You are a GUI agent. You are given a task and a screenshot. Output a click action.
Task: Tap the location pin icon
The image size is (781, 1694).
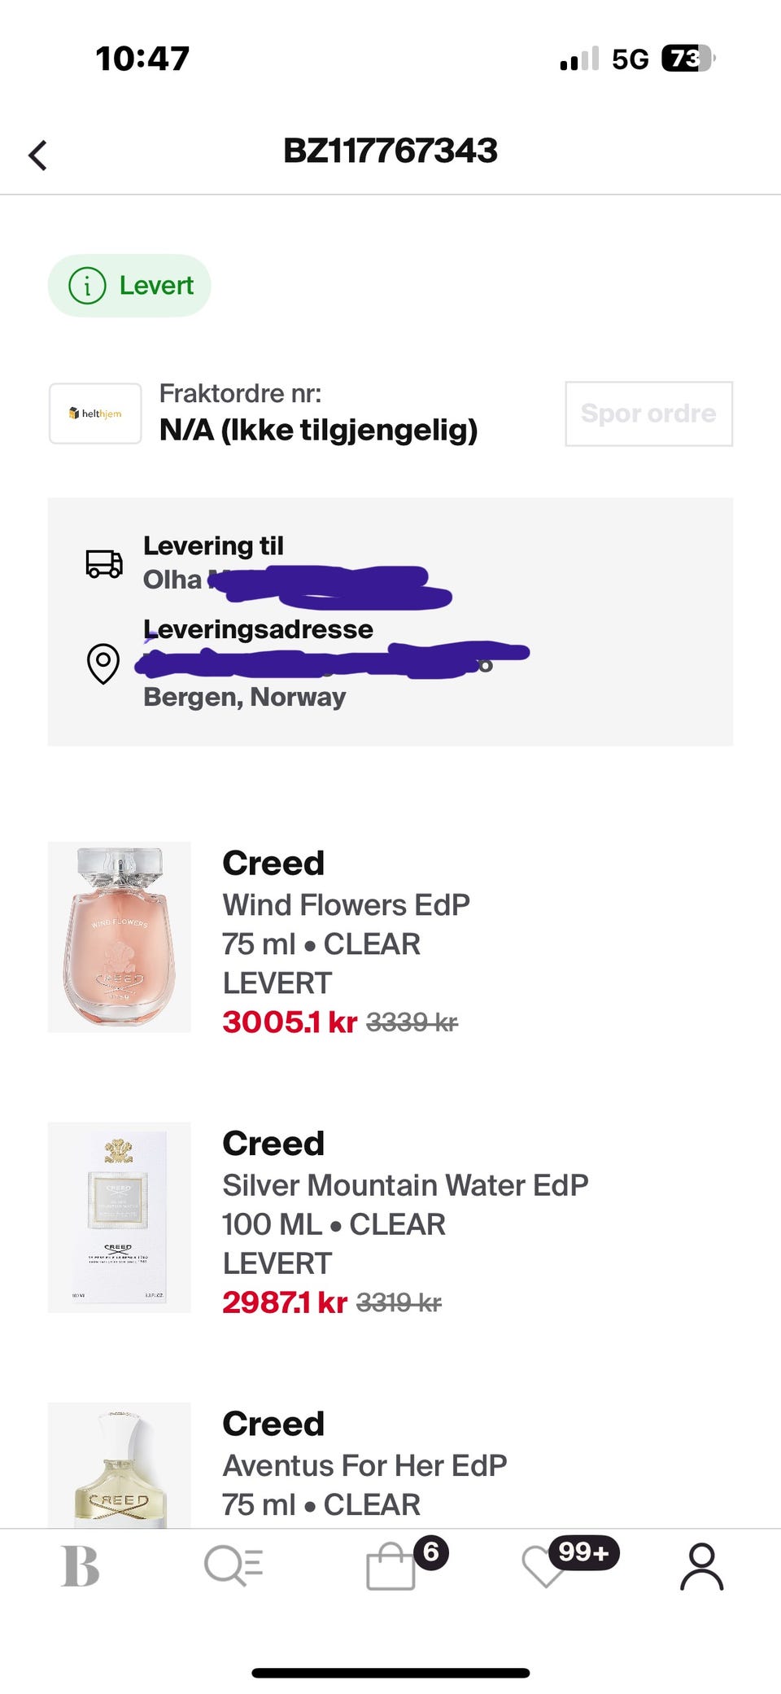pyautogui.click(x=103, y=663)
